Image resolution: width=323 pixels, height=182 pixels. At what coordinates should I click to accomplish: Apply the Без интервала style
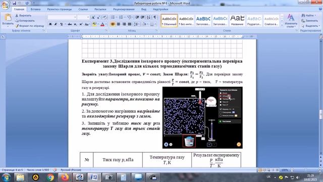pyautogui.click(x=186, y=21)
